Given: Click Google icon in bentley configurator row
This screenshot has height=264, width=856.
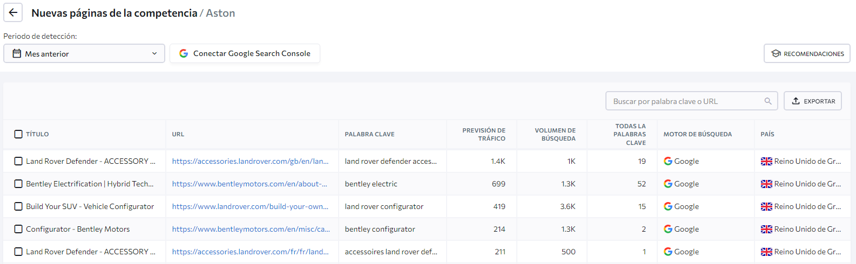Looking at the screenshot, I should tap(668, 229).
